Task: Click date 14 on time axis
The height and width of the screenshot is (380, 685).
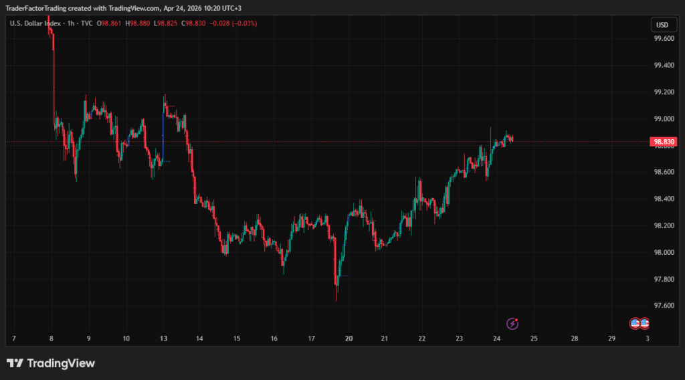Action: (x=199, y=339)
